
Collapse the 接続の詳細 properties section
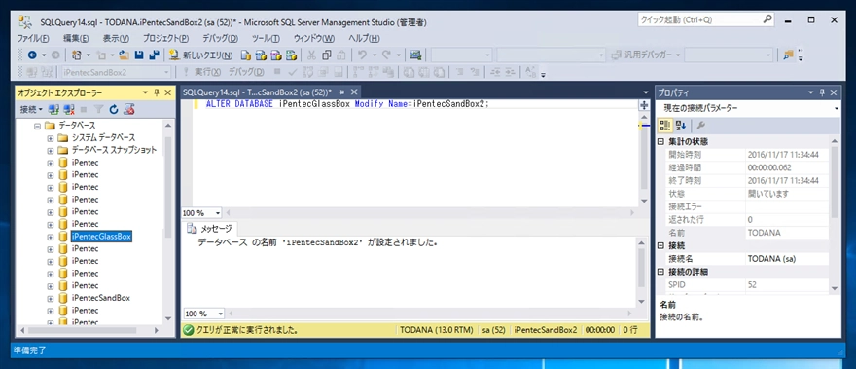(x=661, y=272)
